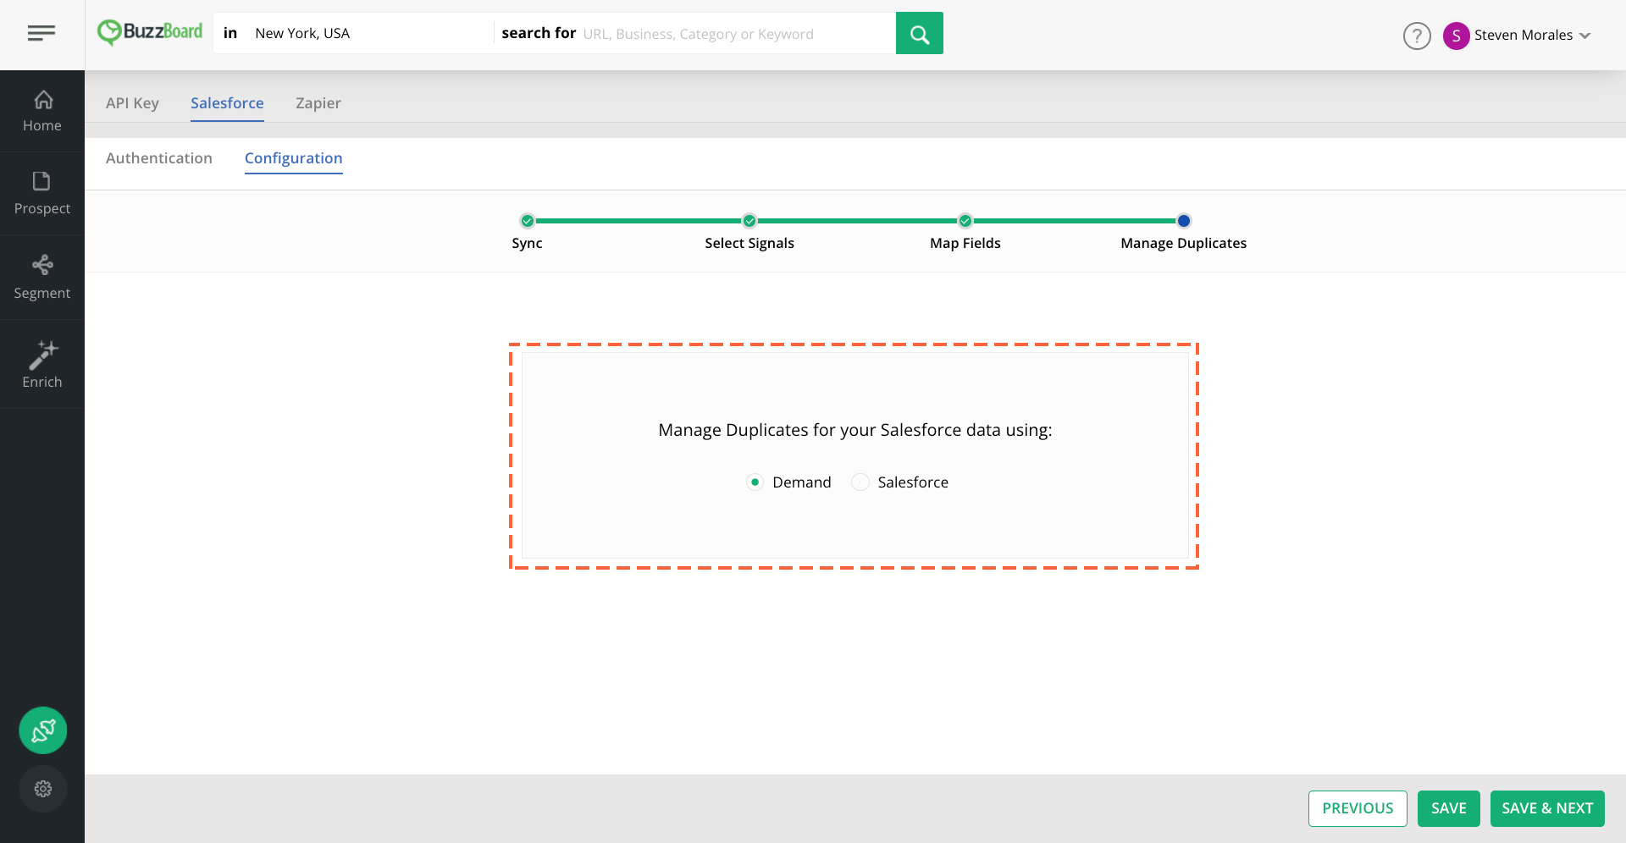Image resolution: width=1626 pixels, height=843 pixels.
Task: Select the Demand radio button
Action: pos(755,482)
